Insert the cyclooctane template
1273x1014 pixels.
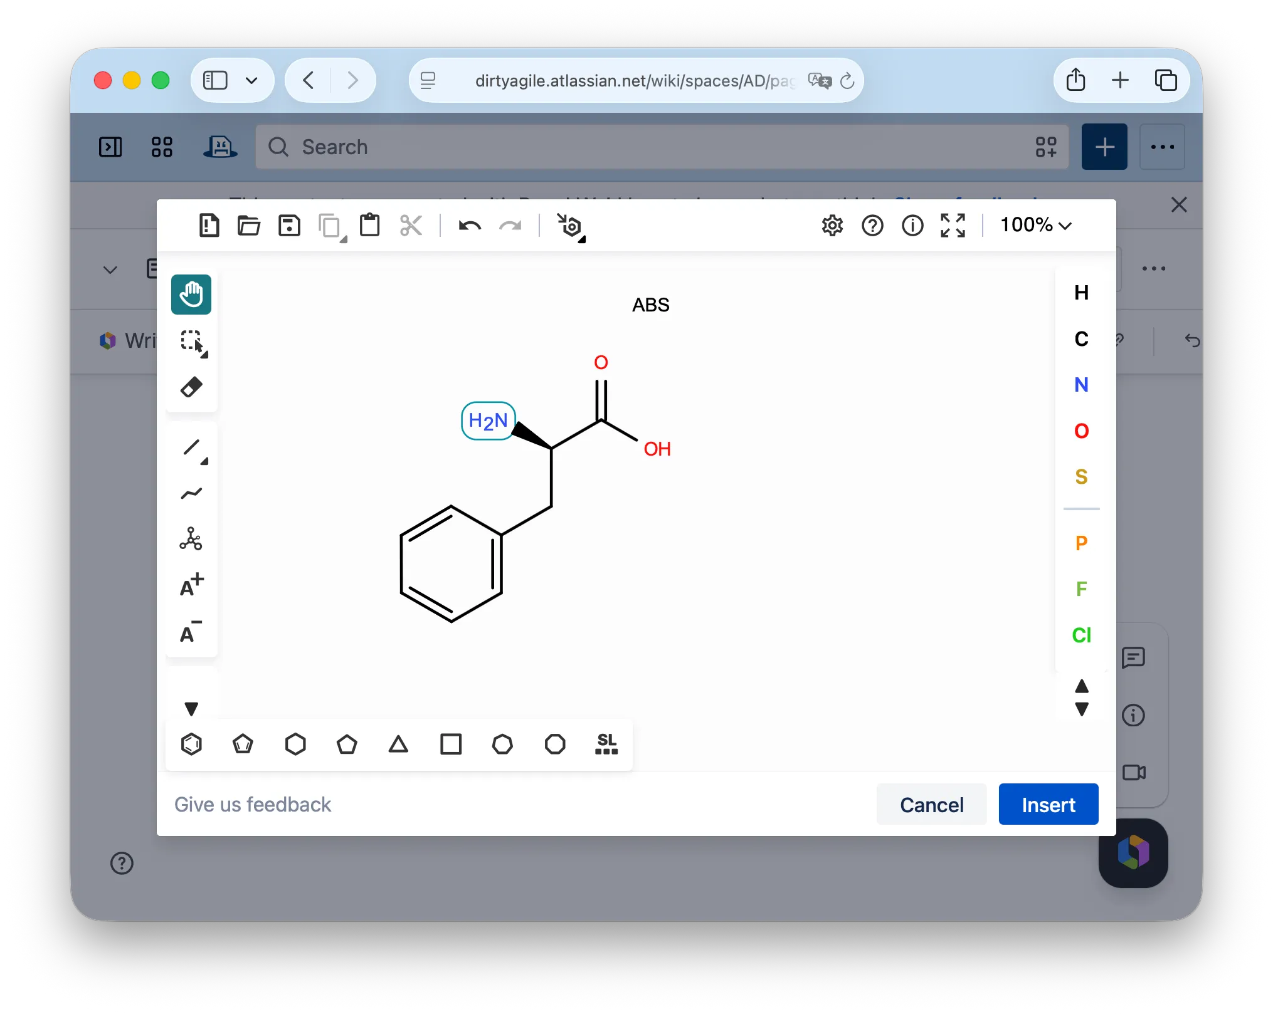[x=555, y=744]
